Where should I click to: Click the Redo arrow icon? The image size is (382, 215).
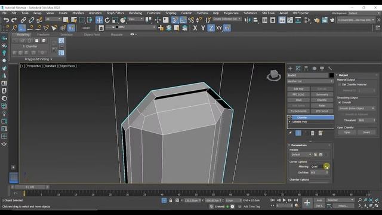pos(14,20)
